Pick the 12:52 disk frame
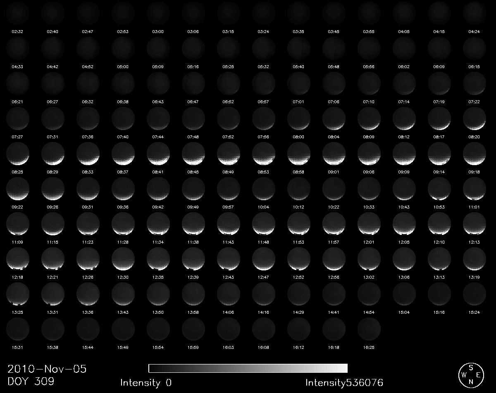The width and height of the screenshot is (496, 393). pos(299,258)
